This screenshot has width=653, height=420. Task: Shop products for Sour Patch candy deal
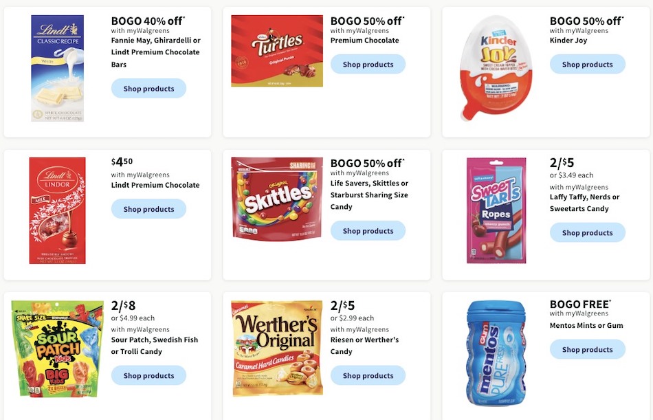(x=148, y=375)
